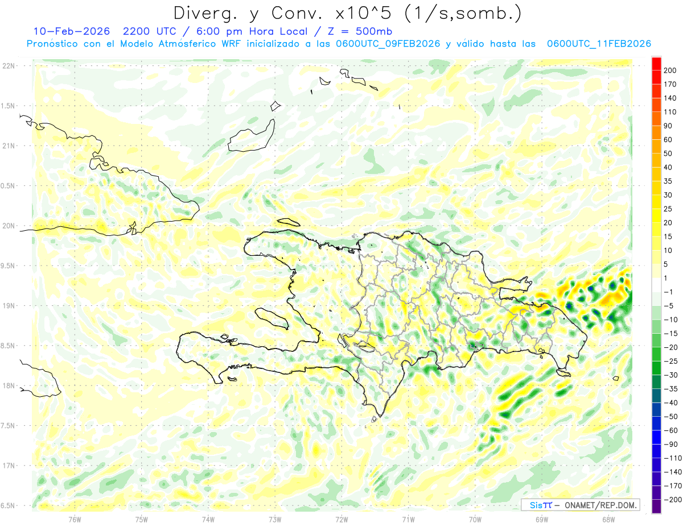Click the "22N" latitude label
Screen dimensions: 683x527
tap(9, 66)
